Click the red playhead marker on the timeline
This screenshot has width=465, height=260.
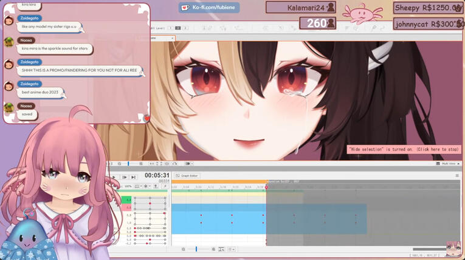(x=266, y=187)
